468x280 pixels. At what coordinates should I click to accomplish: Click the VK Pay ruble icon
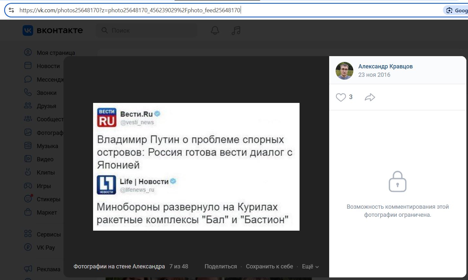pyautogui.click(x=28, y=247)
